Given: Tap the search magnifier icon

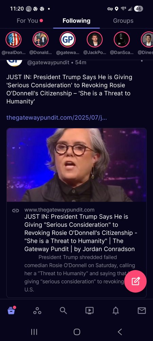Looking at the screenshot, I should point(63,311).
